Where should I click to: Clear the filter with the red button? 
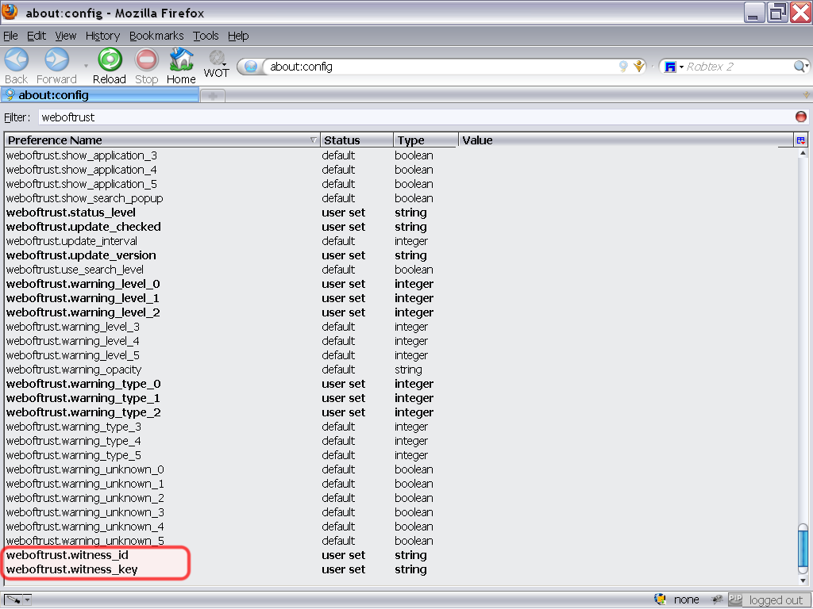[x=801, y=117]
